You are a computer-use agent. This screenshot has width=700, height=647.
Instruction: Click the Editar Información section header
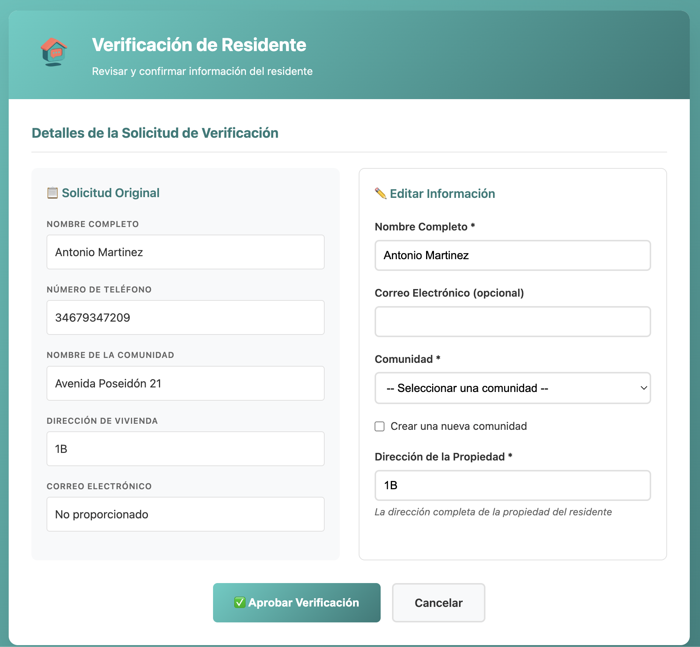pos(442,193)
